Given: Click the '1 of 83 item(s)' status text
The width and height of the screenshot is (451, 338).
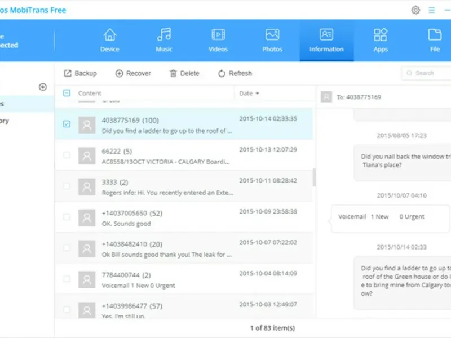Looking at the screenshot, I should [x=272, y=328].
